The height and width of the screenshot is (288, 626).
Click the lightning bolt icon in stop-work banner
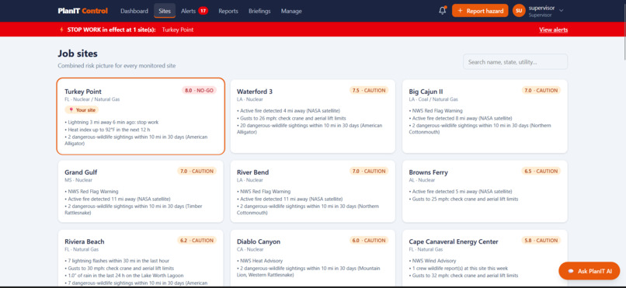click(x=61, y=29)
